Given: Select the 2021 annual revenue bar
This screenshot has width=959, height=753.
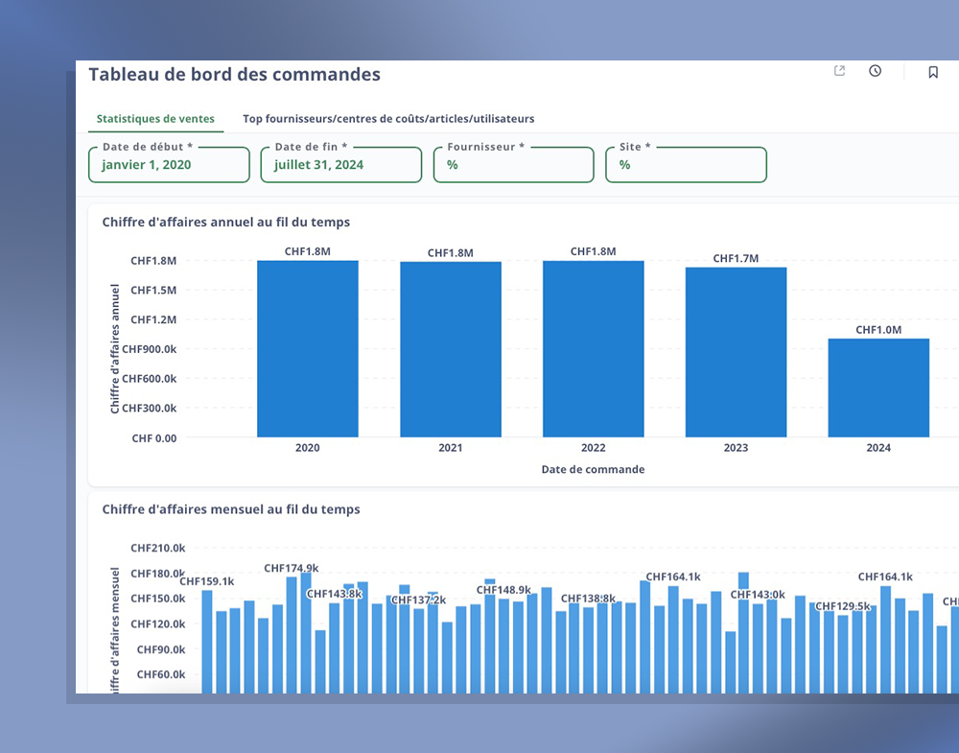Looking at the screenshot, I should [x=451, y=349].
